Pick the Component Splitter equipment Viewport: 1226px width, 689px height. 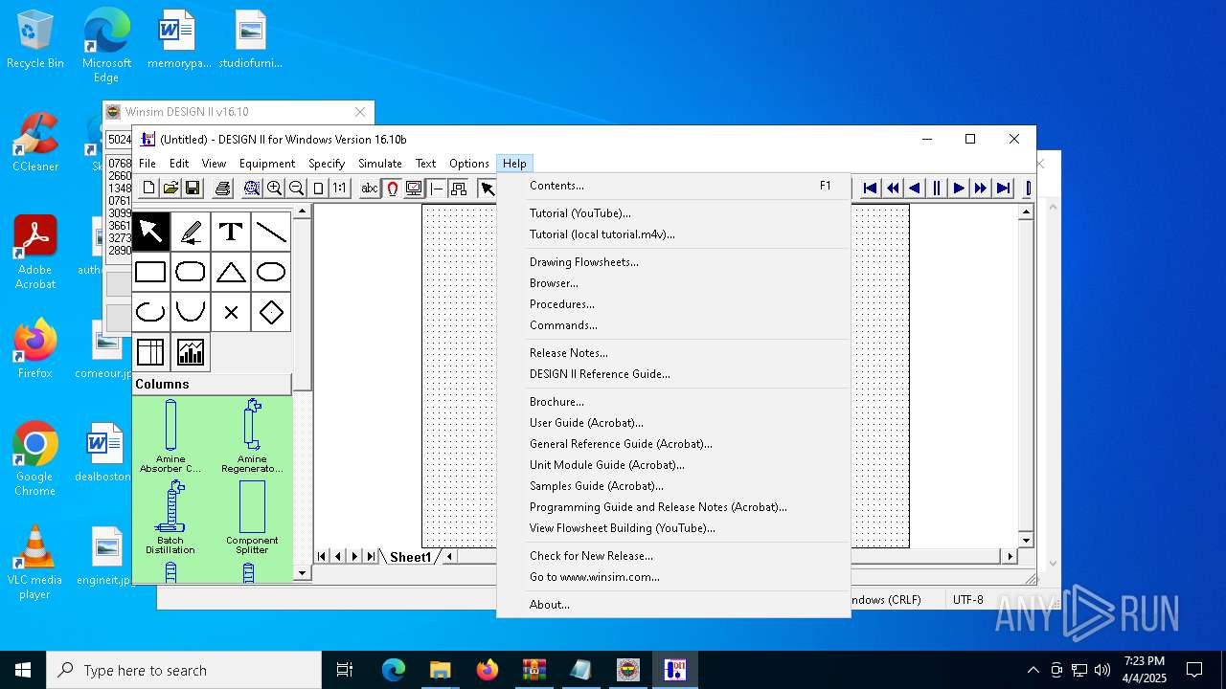point(252,518)
